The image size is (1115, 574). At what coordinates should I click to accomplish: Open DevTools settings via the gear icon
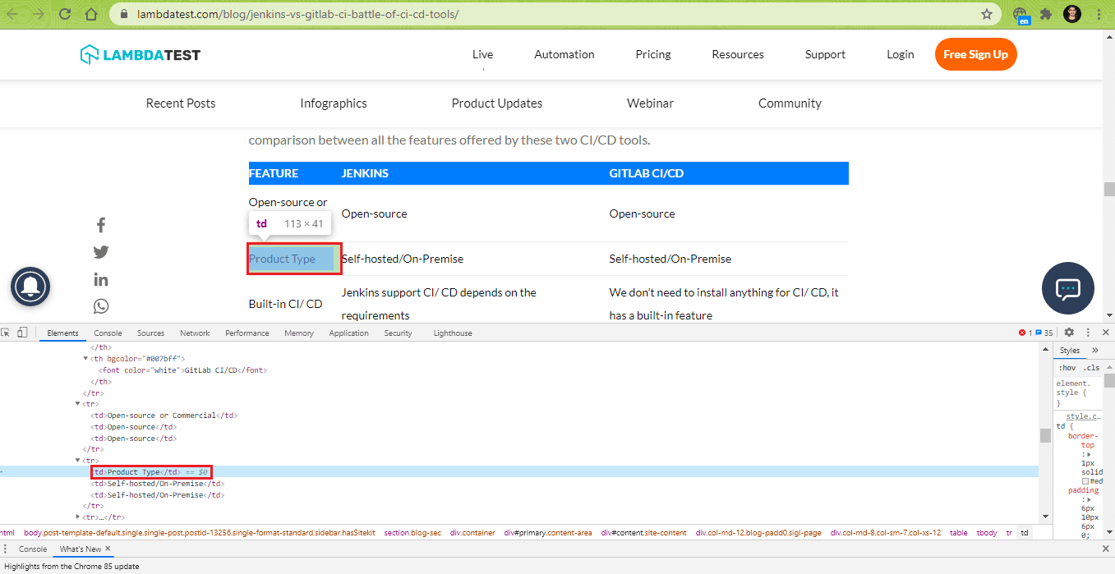[x=1069, y=333]
